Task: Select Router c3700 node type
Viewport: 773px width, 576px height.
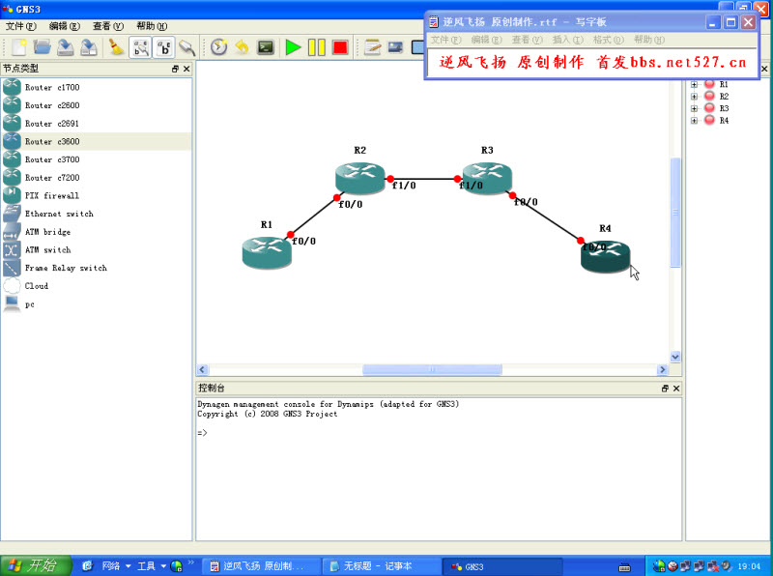Action: point(97,159)
